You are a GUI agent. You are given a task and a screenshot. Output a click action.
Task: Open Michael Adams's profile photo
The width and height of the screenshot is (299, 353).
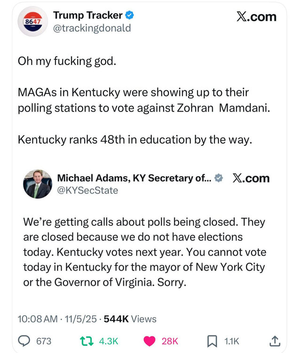[x=37, y=184]
